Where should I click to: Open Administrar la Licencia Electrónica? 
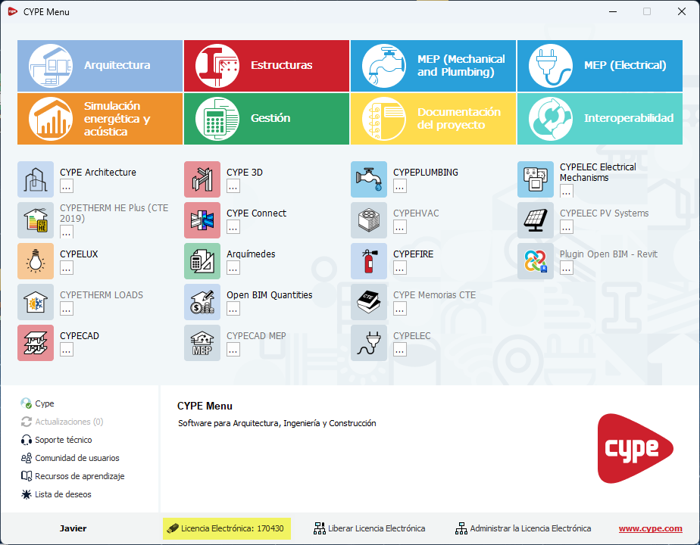coord(530,528)
